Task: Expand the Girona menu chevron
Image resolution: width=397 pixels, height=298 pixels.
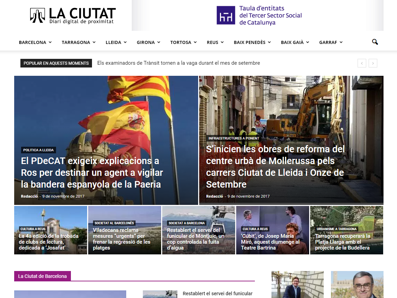Action: click(x=159, y=42)
